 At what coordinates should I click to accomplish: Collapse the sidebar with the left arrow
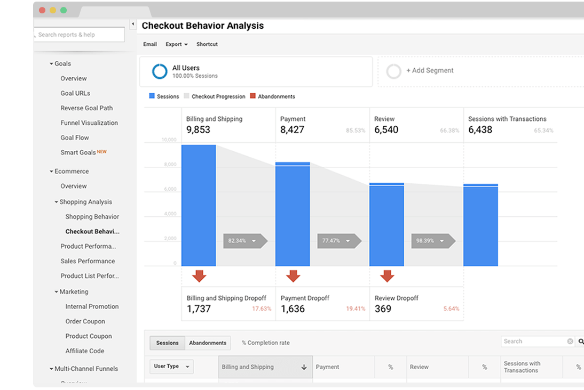pos(132,24)
